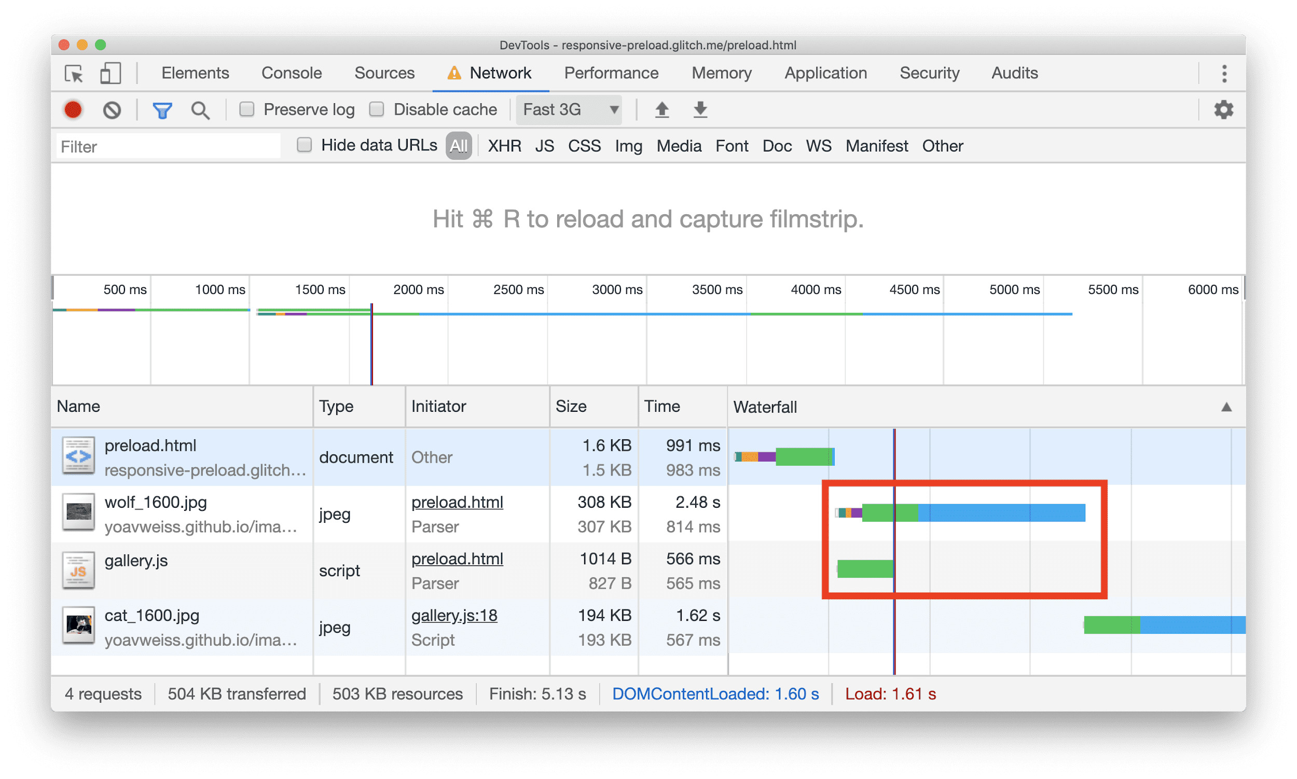Viewport: 1297px width, 779px height.
Task: Select the XHR filter tab
Action: [x=503, y=146]
